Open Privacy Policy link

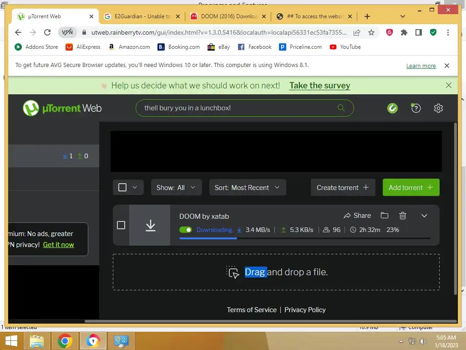tap(305, 310)
